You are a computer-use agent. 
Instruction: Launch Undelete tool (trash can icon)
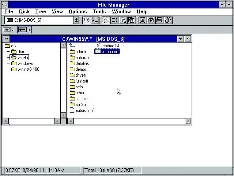click(168, 20)
